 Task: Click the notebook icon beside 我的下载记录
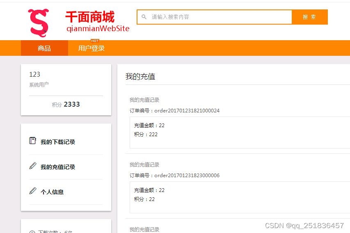coord(32,141)
